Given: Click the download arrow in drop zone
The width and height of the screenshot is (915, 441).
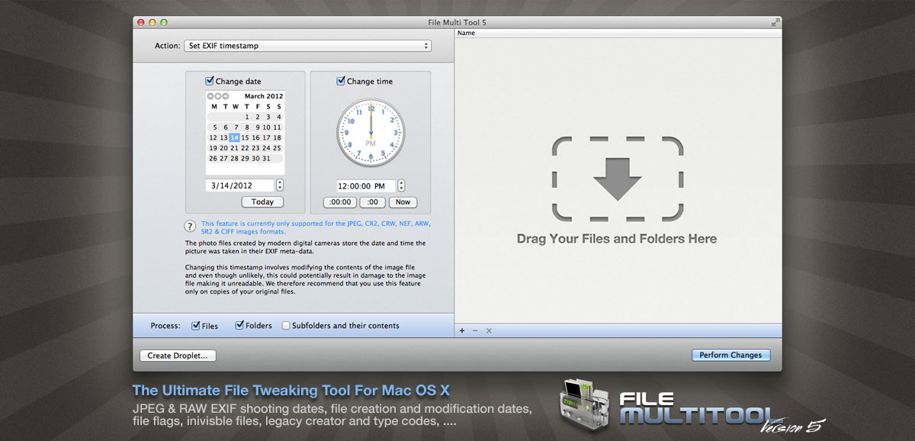Looking at the screenshot, I should pyautogui.click(x=617, y=178).
